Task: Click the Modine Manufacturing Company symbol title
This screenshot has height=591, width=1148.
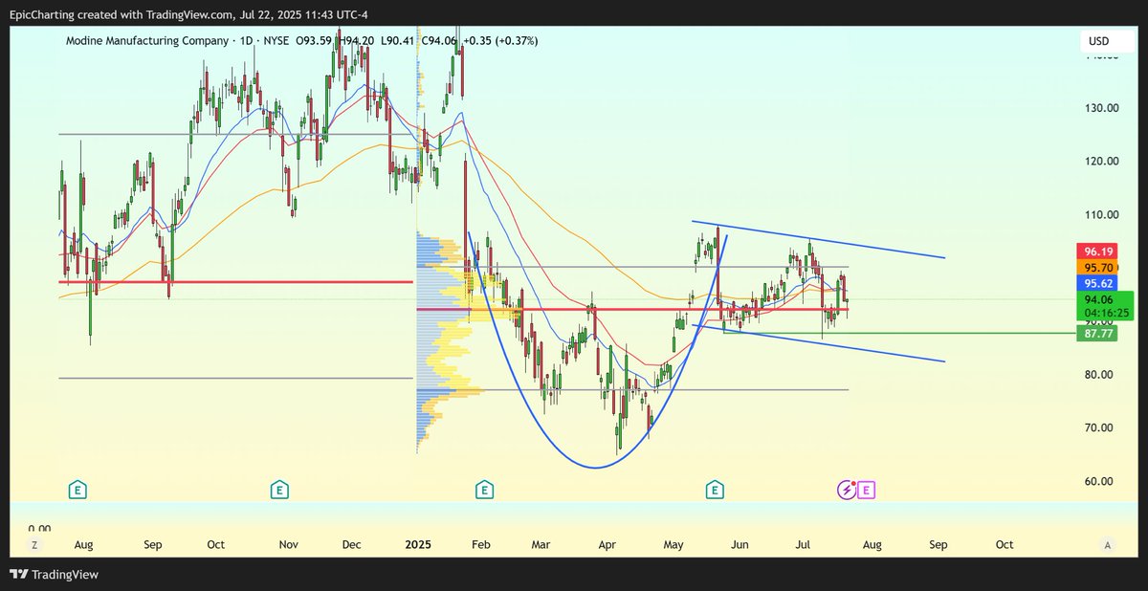Action: click(x=146, y=41)
